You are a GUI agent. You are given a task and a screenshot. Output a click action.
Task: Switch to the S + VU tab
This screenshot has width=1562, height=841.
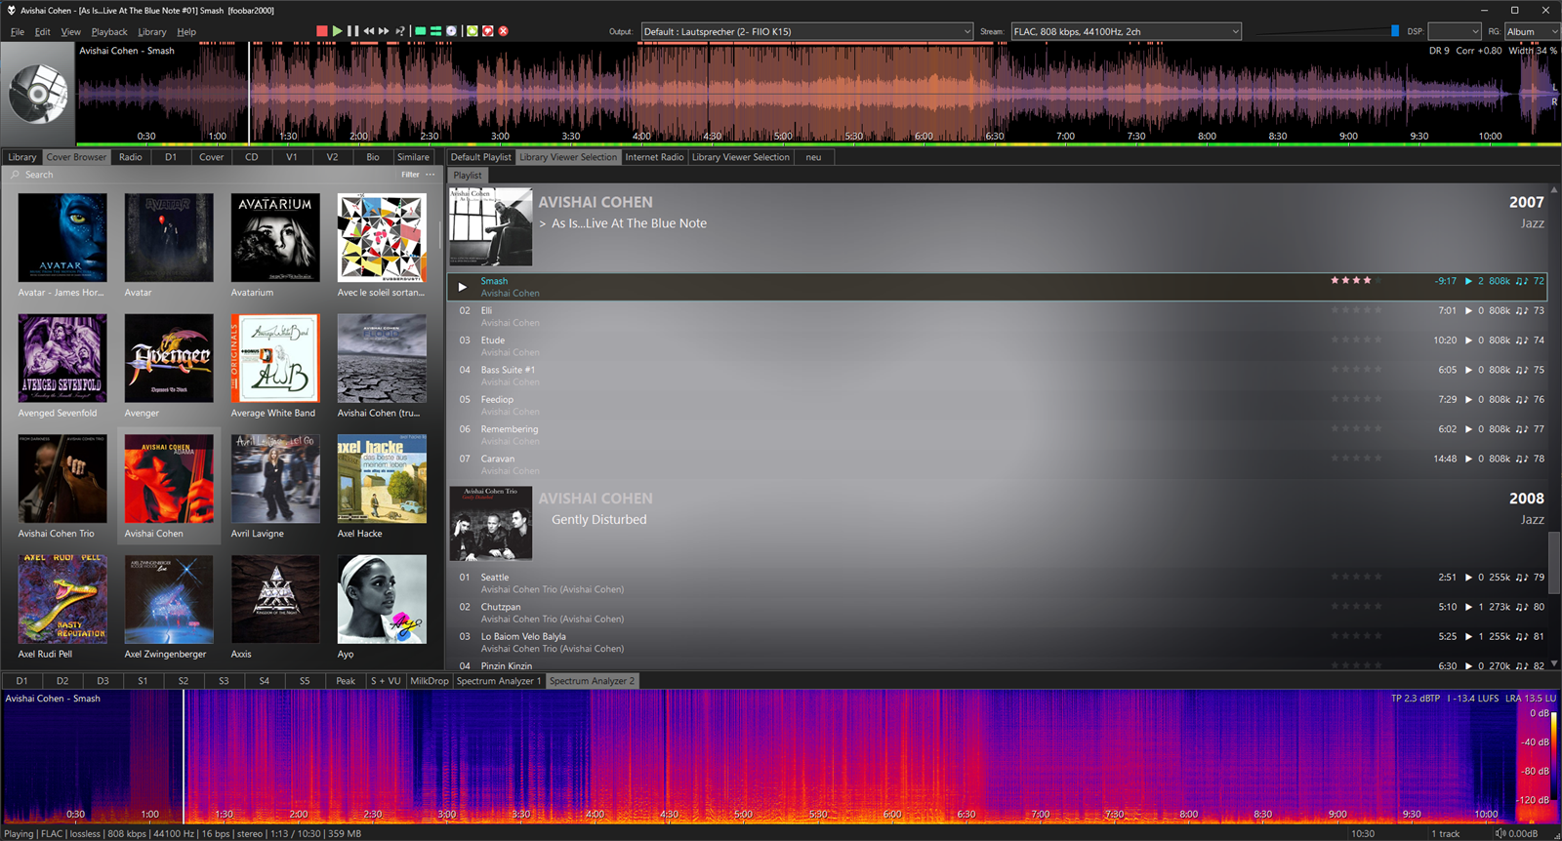(x=386, y=681)
